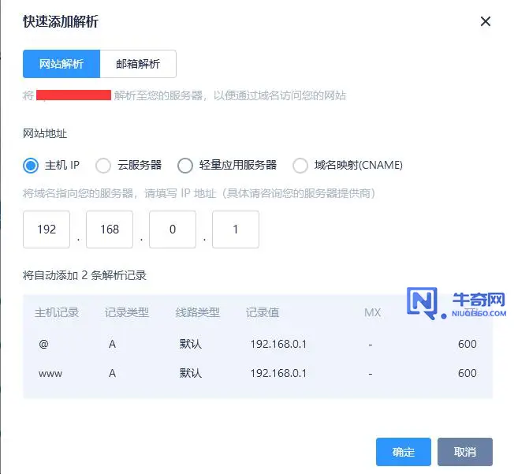
Task: Click the 600 TTL value in @ row
Action: pos(467,344)
